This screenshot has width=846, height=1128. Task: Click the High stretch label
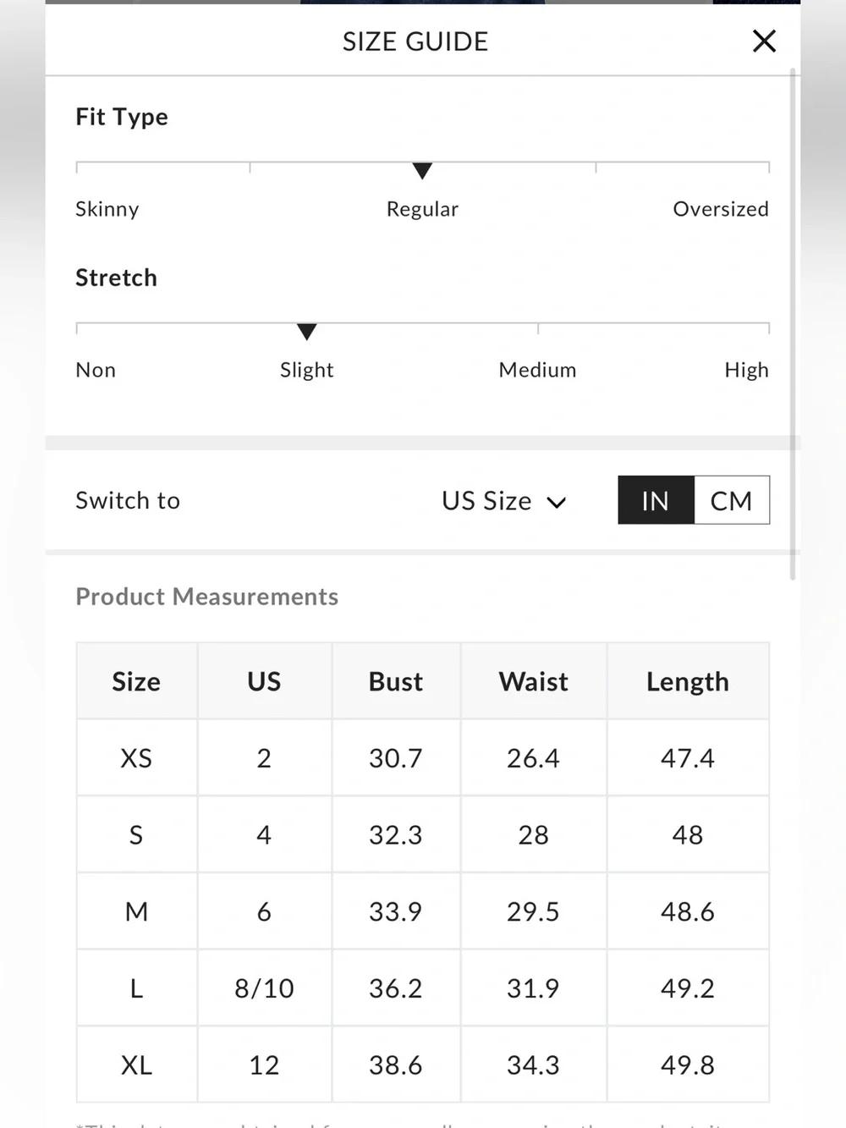coord(746,370)
